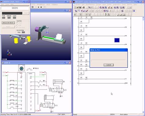
Task: Select the RUN switch radio button
Action: 17,25
